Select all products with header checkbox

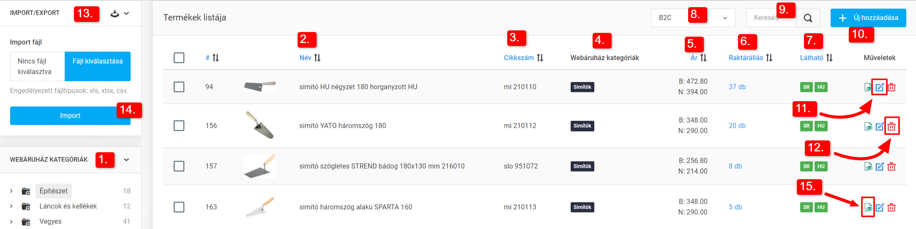[179, 58]
